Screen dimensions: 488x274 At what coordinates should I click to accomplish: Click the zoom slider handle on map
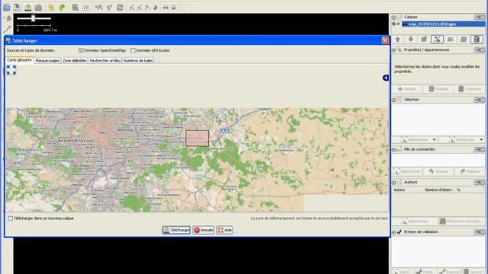pos(33,18)
